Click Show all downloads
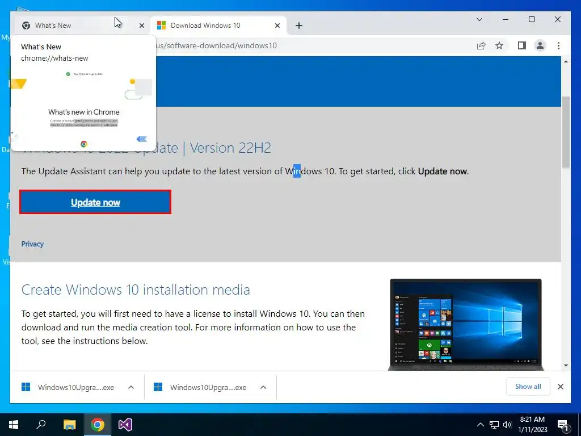 coord(528,387)
